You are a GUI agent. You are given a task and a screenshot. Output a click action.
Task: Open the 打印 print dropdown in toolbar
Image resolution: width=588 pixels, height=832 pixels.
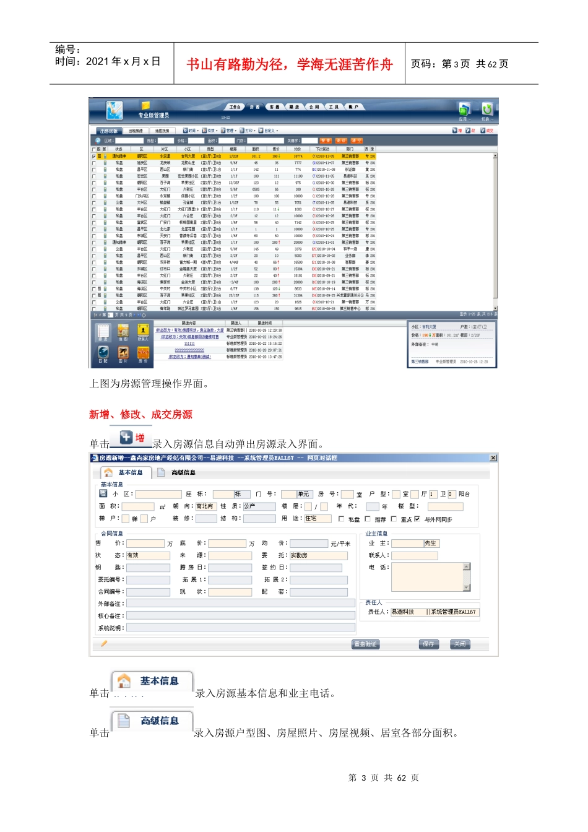[248, 131]
